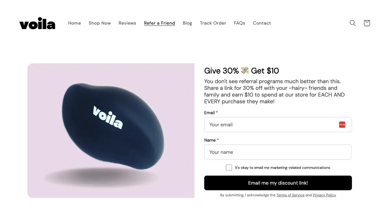
Task: Focus the Your name text field
Action: (278, 152)
